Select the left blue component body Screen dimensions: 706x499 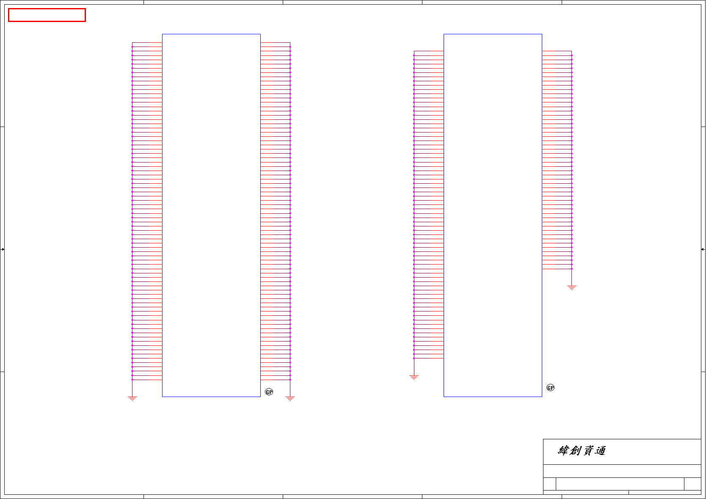[211, 215]
